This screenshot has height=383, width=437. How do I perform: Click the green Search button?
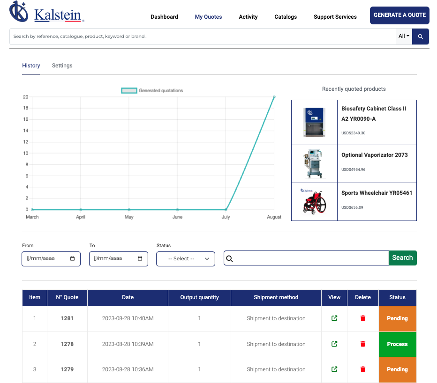pos(402,258)
